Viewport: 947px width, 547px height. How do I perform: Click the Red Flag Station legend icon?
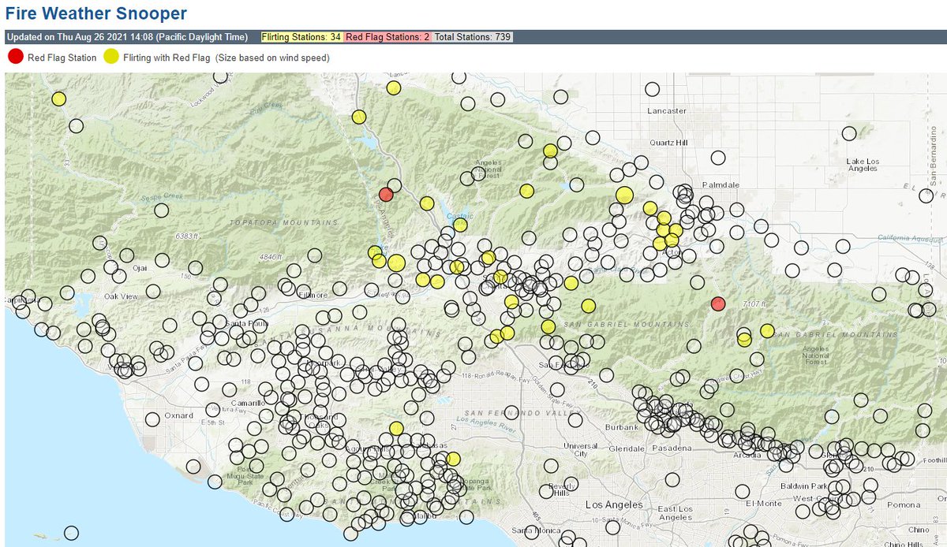pos(14,56)
